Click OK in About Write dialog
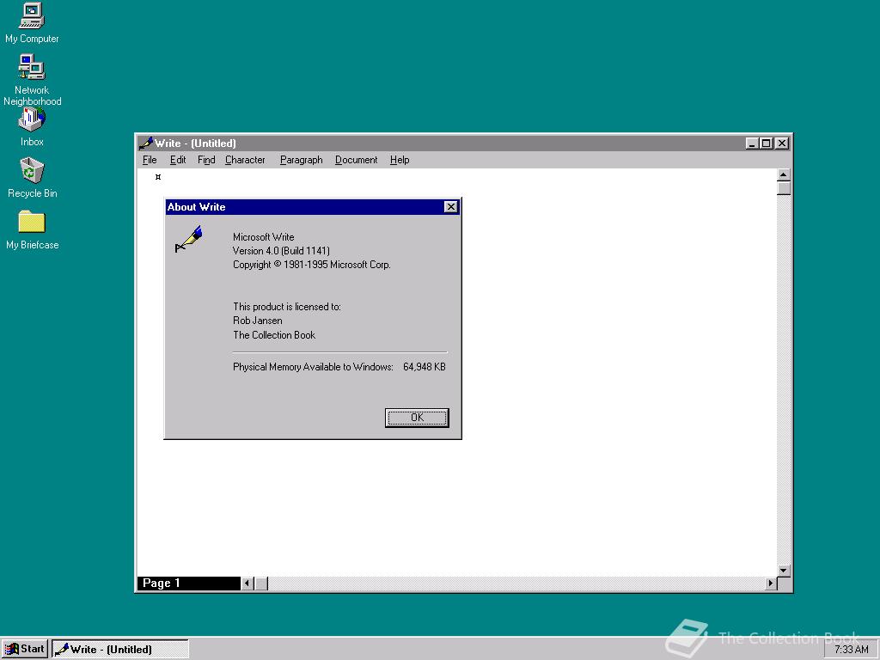The width and height of the screenshot is (880, 660). tap(417, 418)
